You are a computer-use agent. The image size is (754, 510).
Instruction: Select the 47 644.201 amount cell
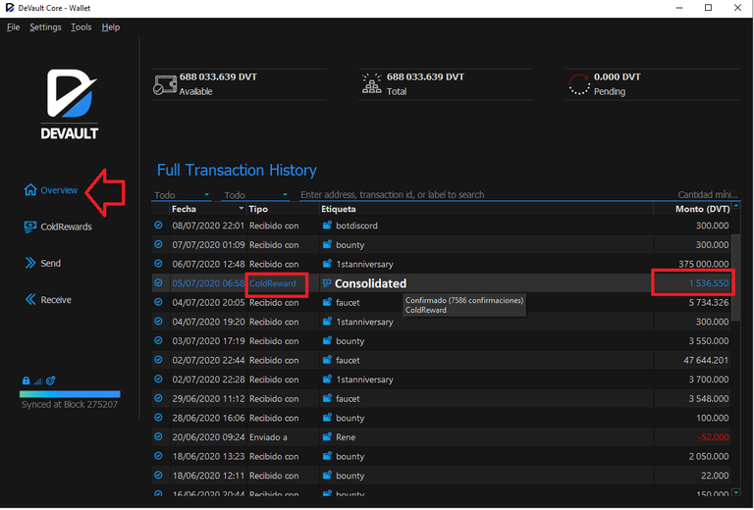[x=692, y=360]
